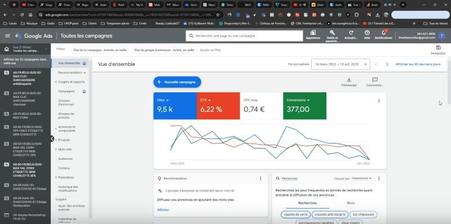Image resolution: width=451 pixels, height=224 pixels.
Task: Click the Apparence icon in header
Action: tap(313, 33)
